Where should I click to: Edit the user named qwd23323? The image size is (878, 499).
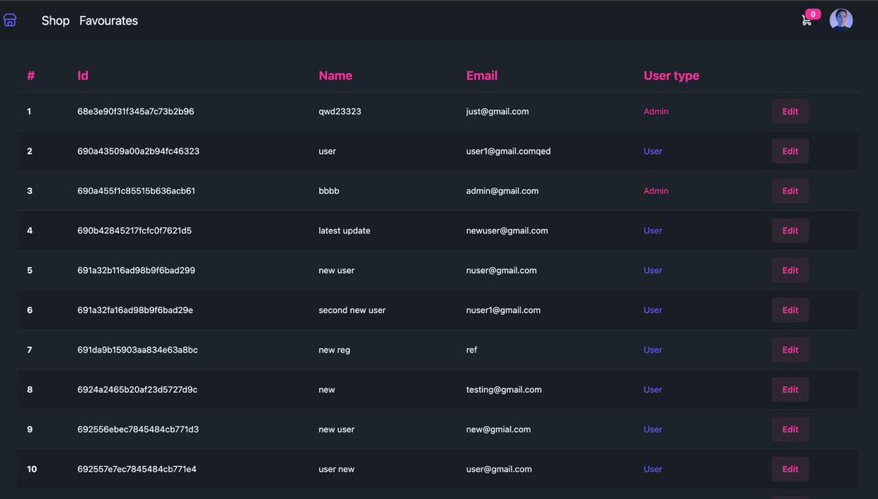tap(789, 111)
